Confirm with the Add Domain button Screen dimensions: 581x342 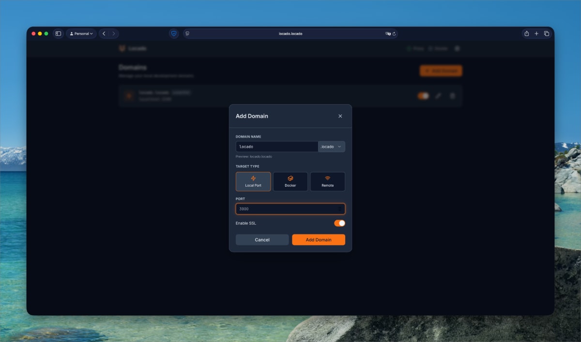[x=319, y=239]
